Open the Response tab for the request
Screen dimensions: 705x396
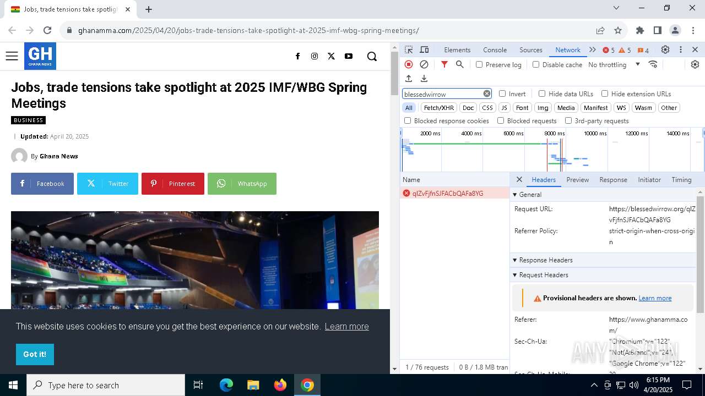[x=613, y=180]
